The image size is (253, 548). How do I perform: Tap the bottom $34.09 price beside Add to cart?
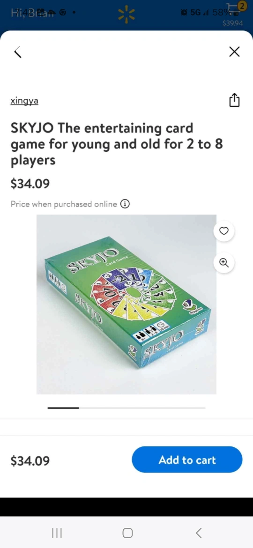[30, 460]
